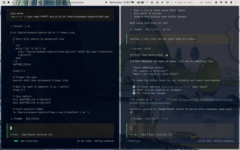Screen dimensions: 240x150
Task: Click the 'Freddy · Big Pickle' label above left prompt
Action: pos(25,118)
